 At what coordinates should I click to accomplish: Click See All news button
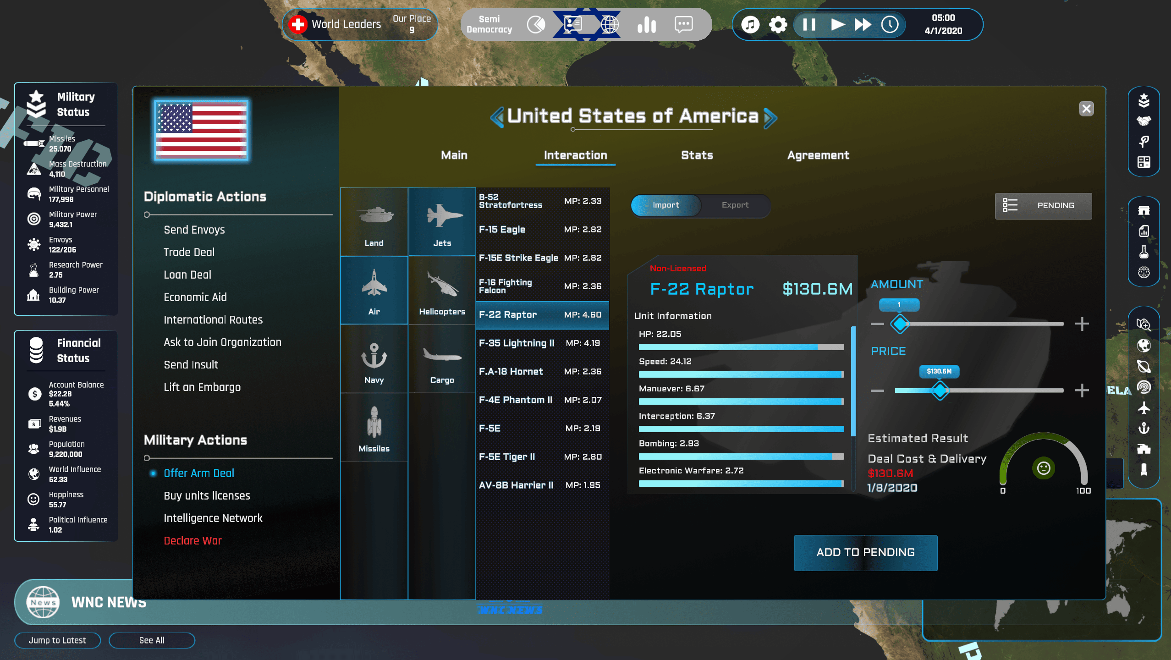(152, 640)
